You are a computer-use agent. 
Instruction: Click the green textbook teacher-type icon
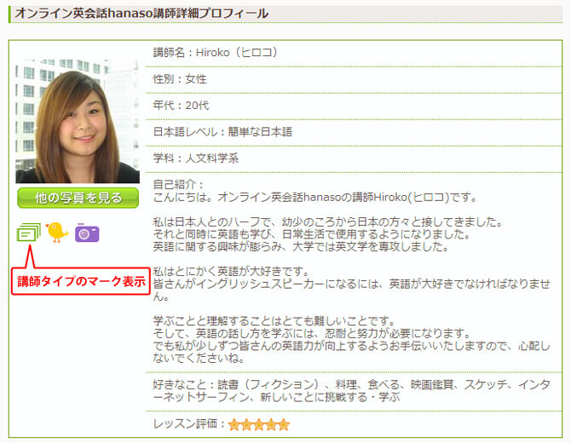[x=28, y=232]
